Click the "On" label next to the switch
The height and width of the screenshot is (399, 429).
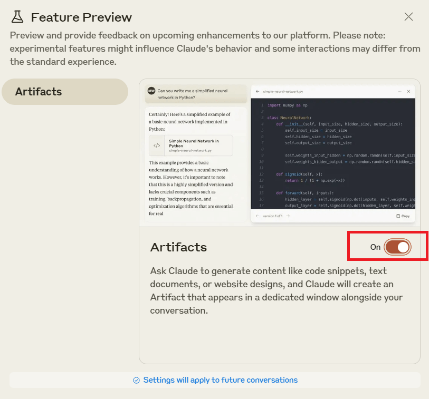pos(375,247)
